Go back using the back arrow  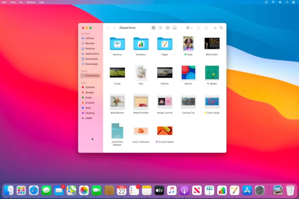point(108,28)
